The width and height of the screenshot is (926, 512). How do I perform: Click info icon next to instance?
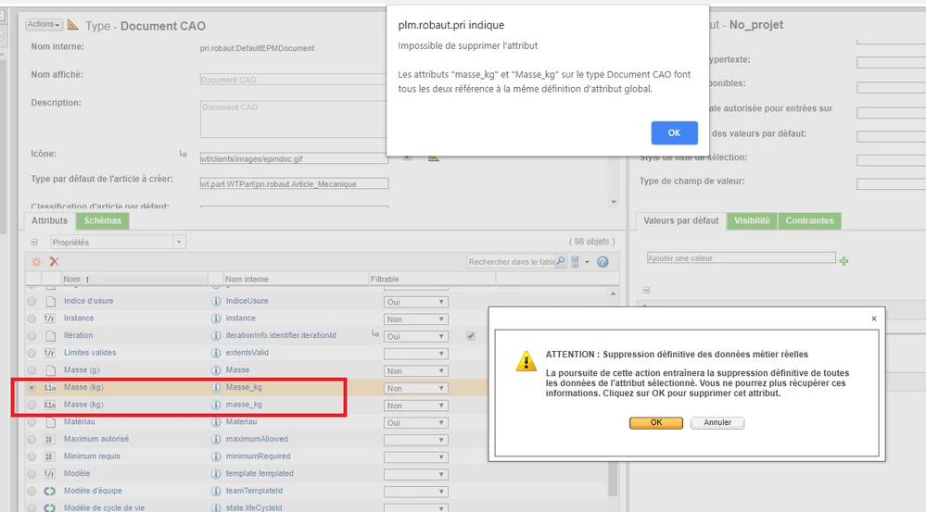pyautogui.click(x=216, y=318)
